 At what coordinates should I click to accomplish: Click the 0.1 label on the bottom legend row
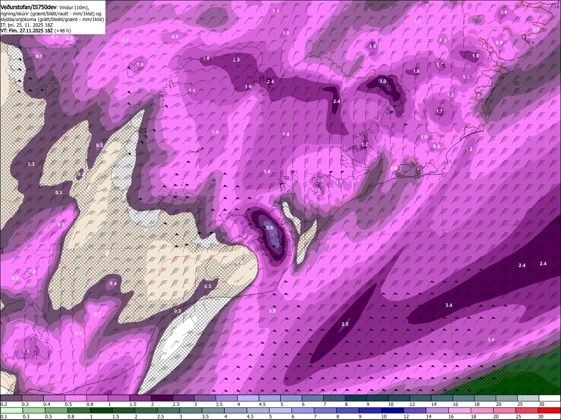tap(4, 416)
